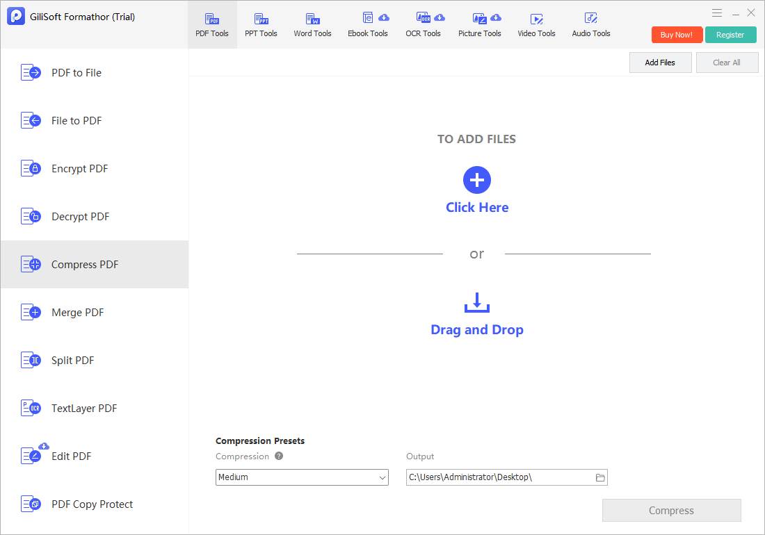Open the PDF Tools tab

click(212, 25)
